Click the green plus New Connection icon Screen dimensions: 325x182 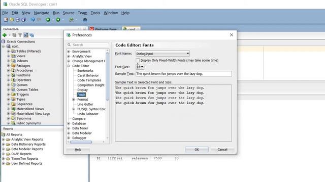5,35
